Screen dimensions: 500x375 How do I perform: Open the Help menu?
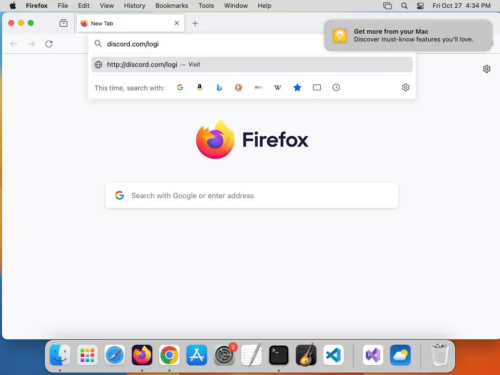pos(264,6)
